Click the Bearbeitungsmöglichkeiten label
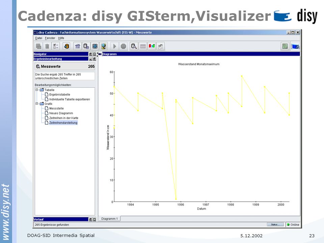 (53, 85)
